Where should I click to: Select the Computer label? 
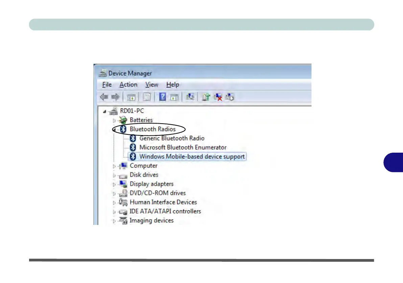point(143,165)
